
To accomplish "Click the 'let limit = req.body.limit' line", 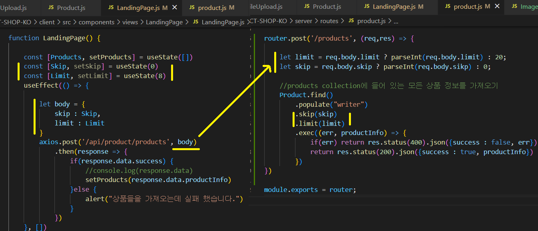I will point(393,57).
